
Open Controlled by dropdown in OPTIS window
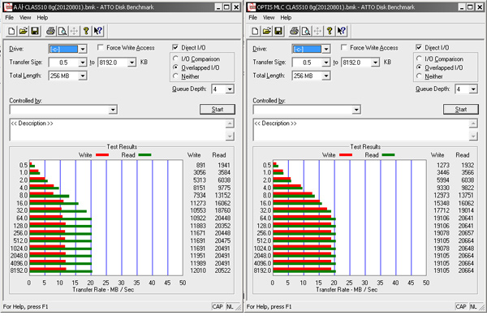356,110
